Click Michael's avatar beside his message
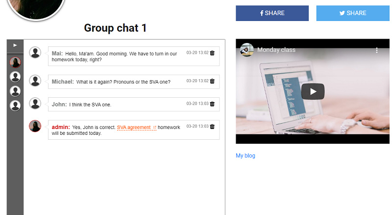This screenshot has width=392, height=215. coord(35,81)
